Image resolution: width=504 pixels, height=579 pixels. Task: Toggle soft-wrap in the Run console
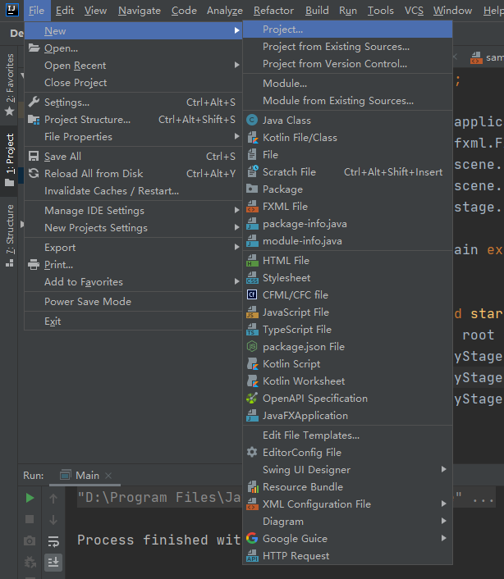click(53, 541)
